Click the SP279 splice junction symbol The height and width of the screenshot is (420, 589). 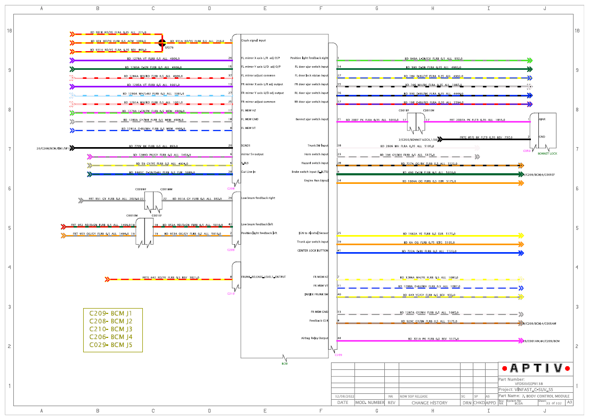click(x=162, y=43)
